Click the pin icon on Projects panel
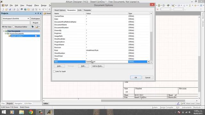 coord(38,13)
